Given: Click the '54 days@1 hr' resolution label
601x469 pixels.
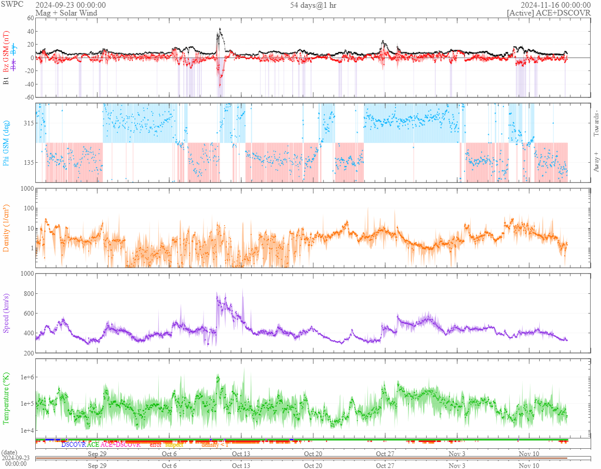Looking at the screenshot, I should pos(313,5).
